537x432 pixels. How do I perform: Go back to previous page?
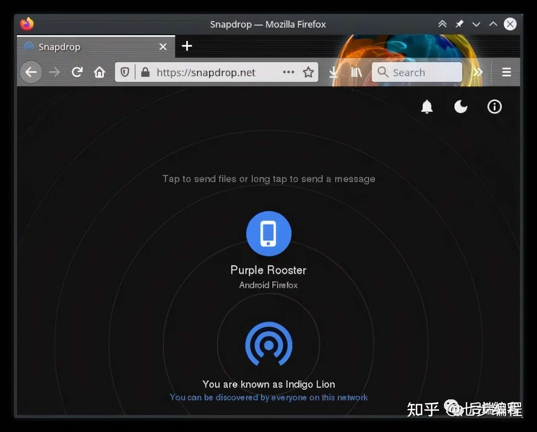click(31, 72)
